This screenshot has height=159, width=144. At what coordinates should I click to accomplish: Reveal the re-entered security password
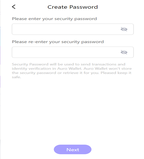pos(124,52)
